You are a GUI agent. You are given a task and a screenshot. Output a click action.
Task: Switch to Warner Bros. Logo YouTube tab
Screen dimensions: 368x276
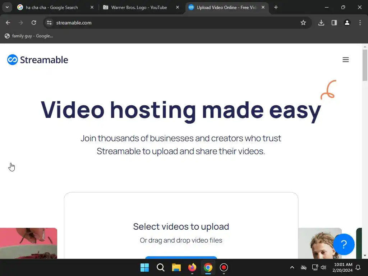[x=141, y=7]
